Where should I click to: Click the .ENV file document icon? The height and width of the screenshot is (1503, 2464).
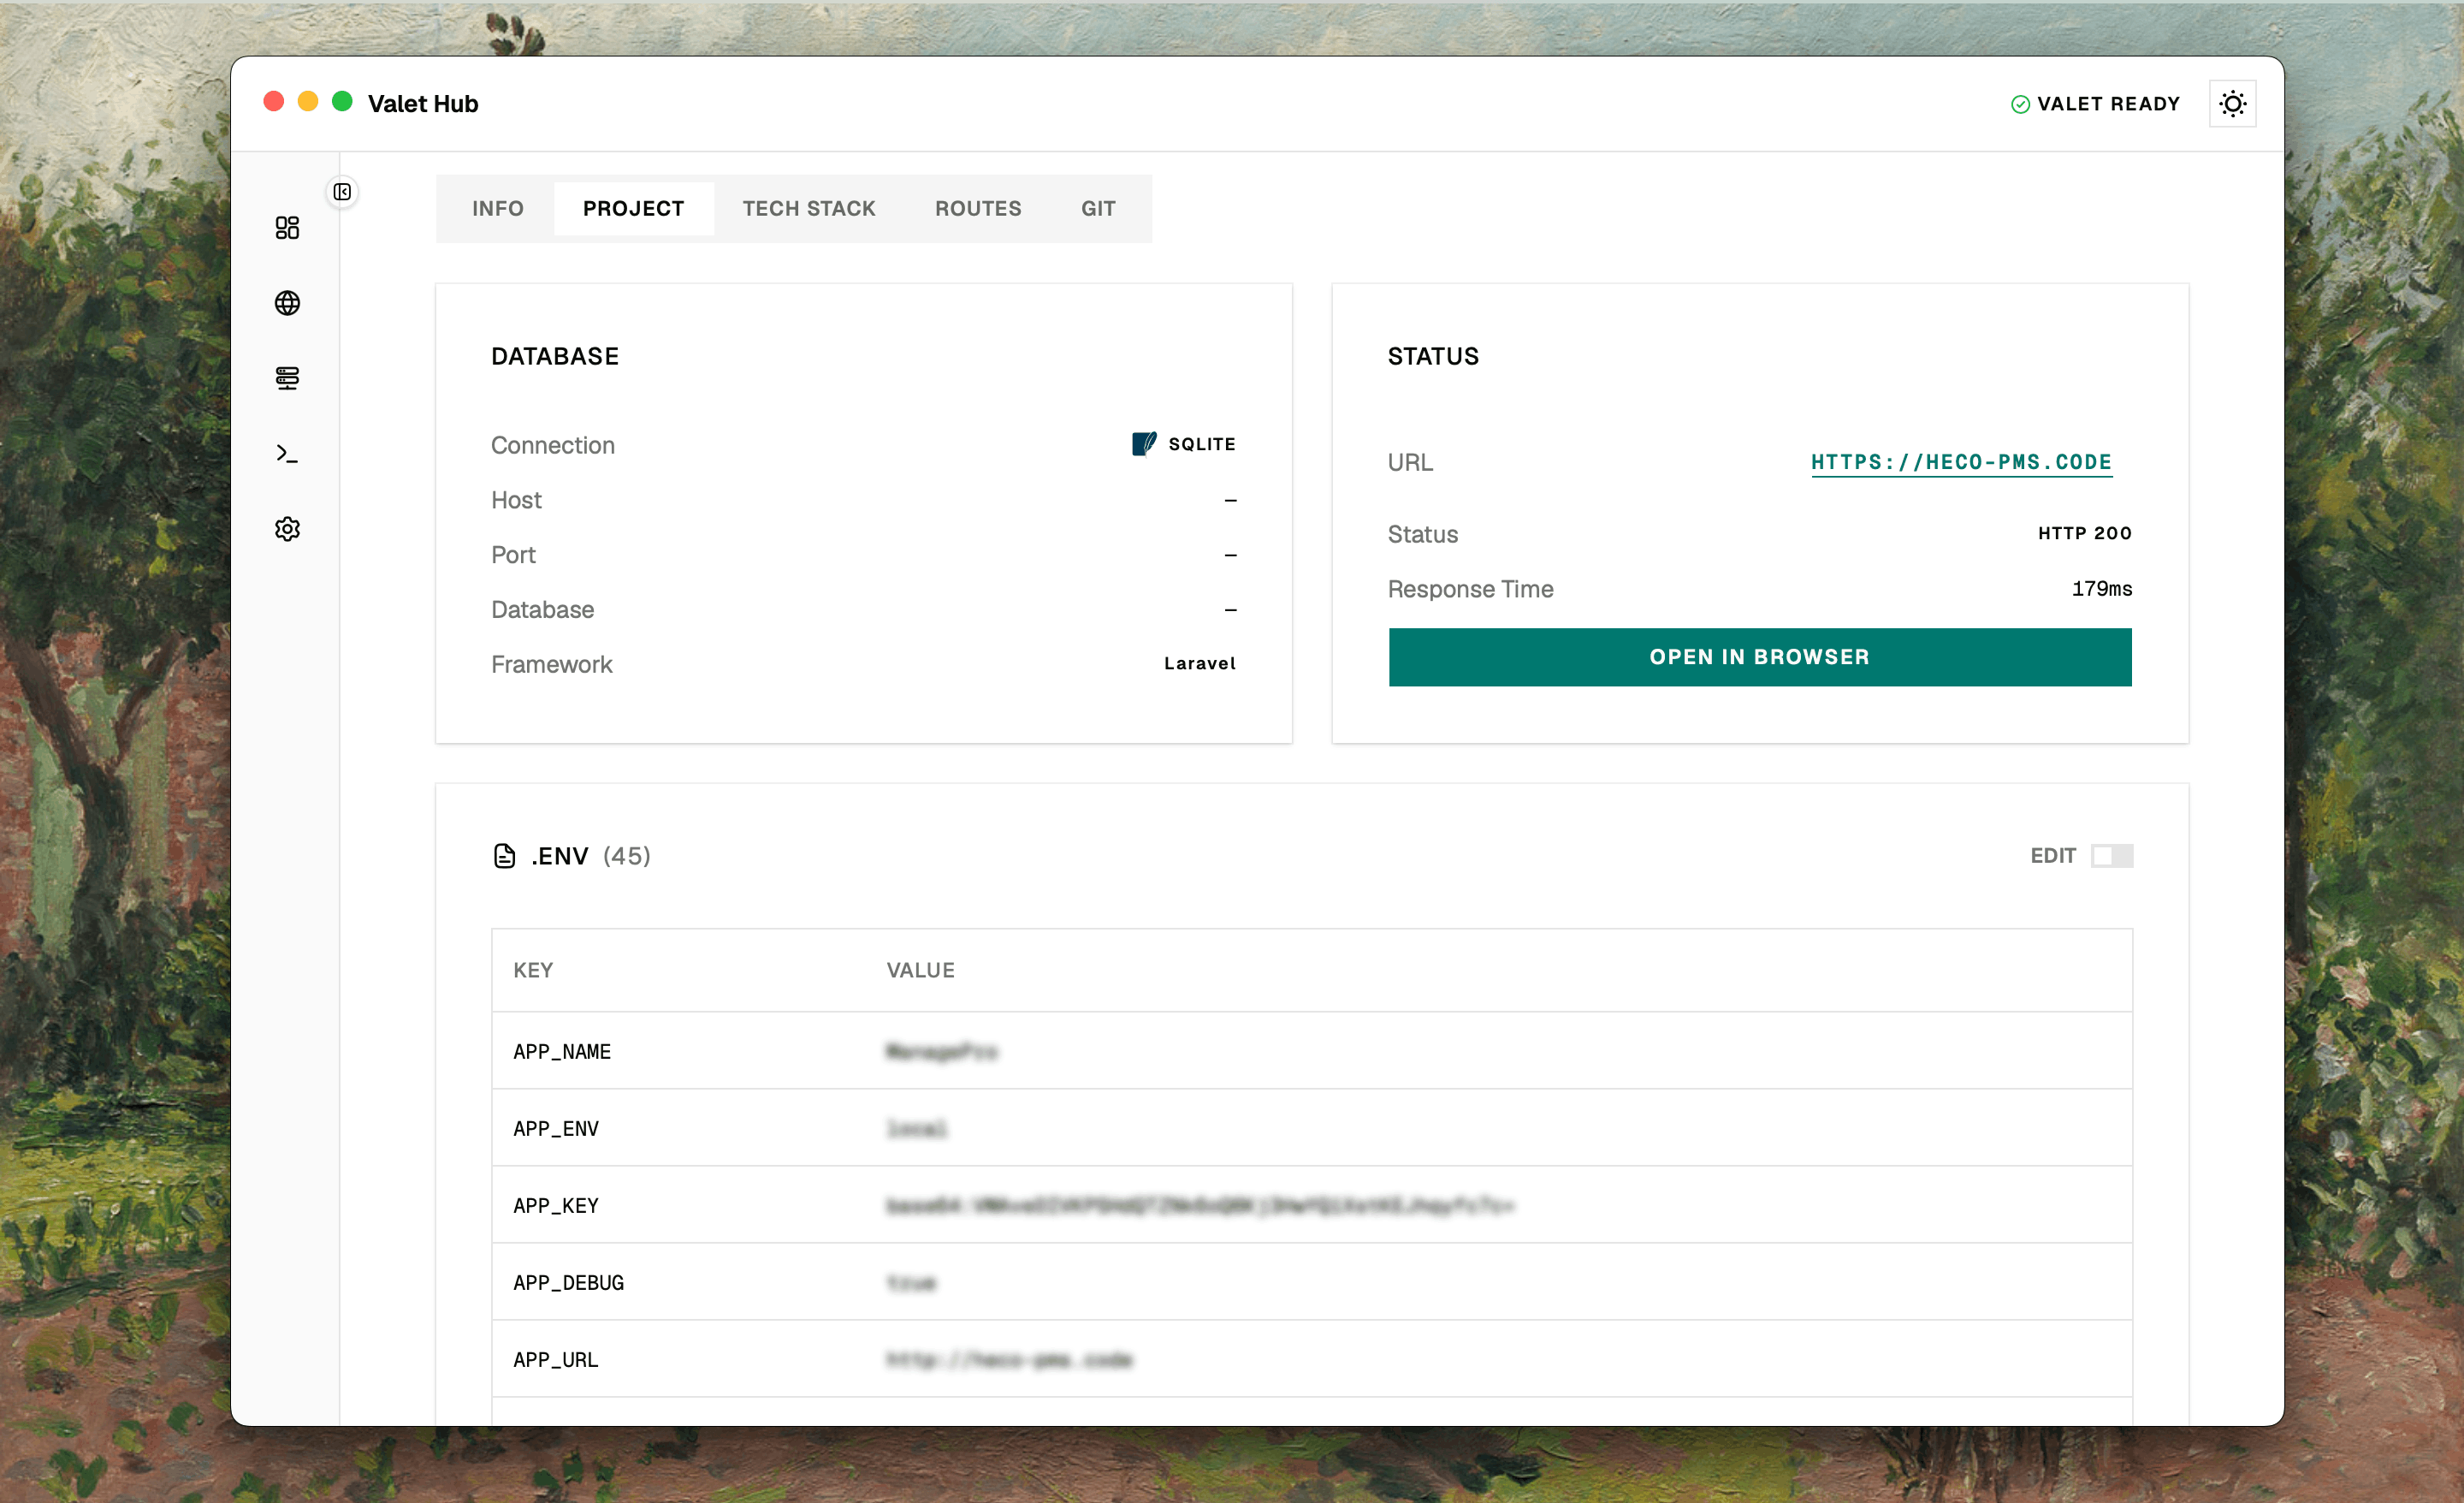505,856
